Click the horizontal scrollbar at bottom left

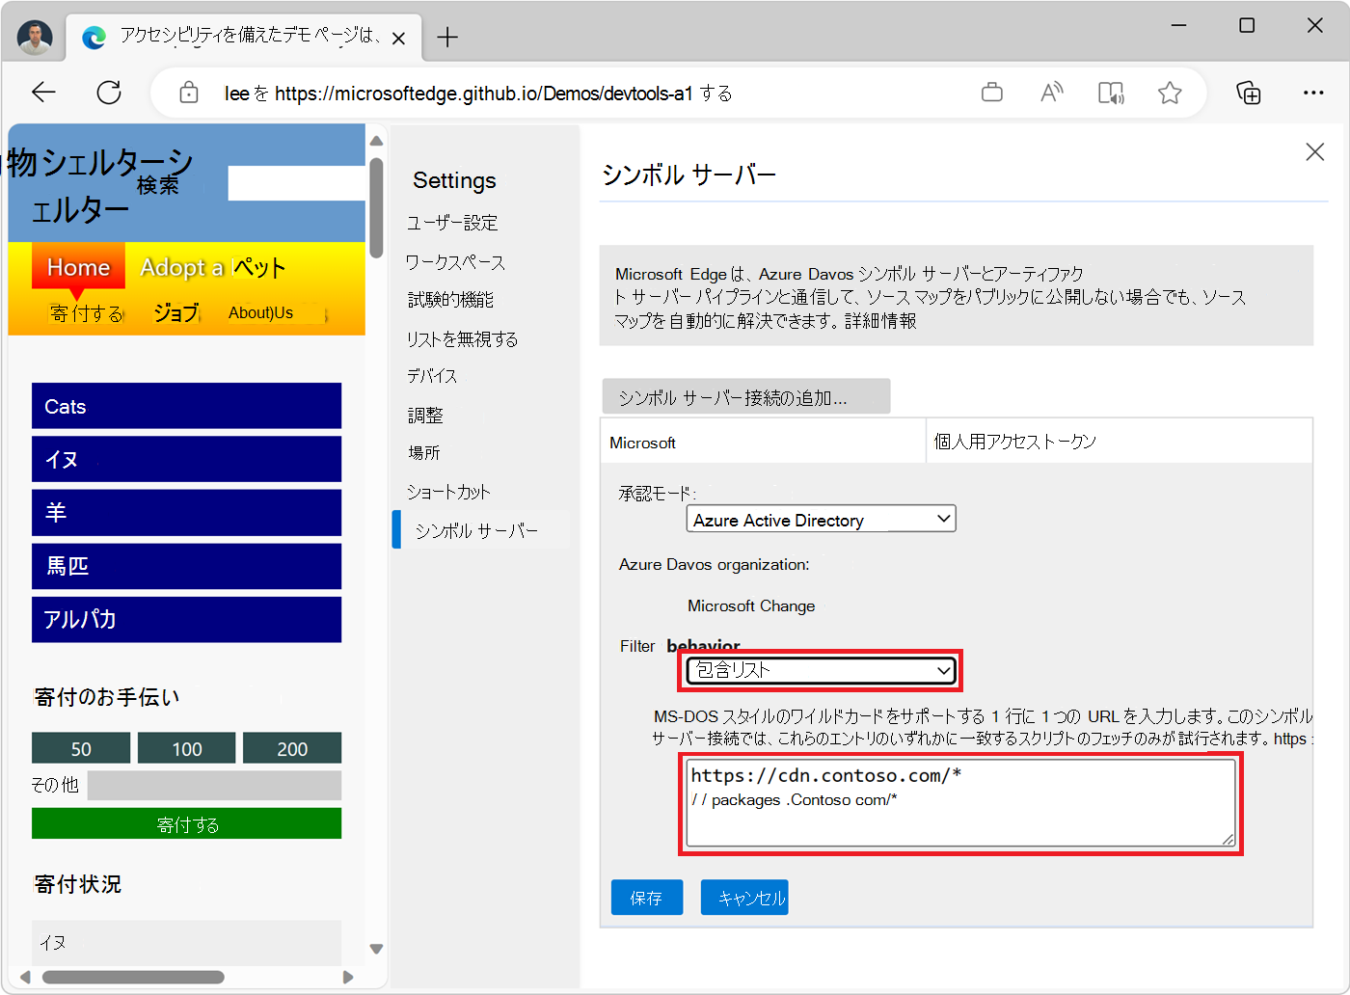(x=133, y=977)
